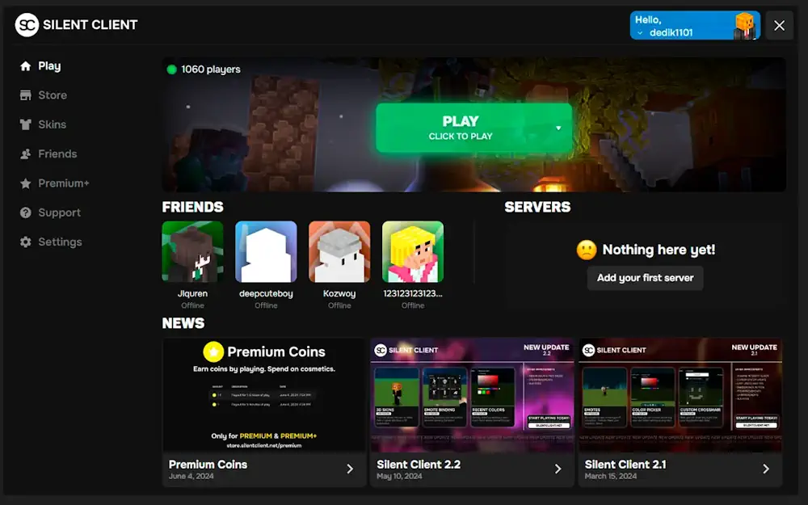
Task: Close the launcher with the X button
Action: click(x=779, y=25)
